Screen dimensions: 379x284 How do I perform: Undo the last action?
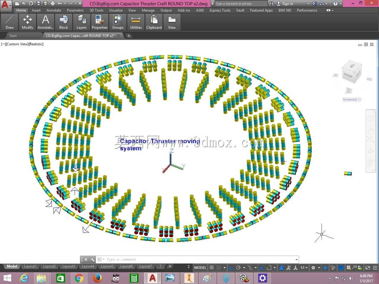(x=60, y=4)
